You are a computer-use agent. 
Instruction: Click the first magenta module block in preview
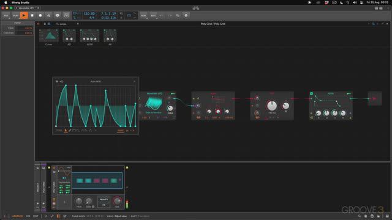97,181
